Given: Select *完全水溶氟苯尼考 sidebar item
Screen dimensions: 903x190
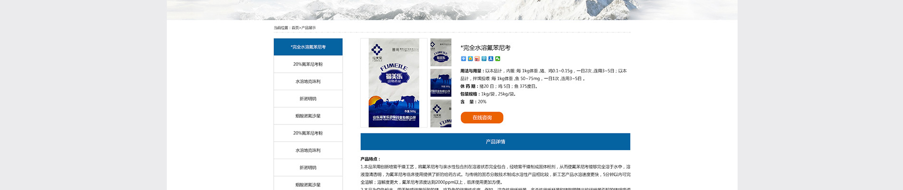Looking at the screenshot, I should [x=308, y=47].
